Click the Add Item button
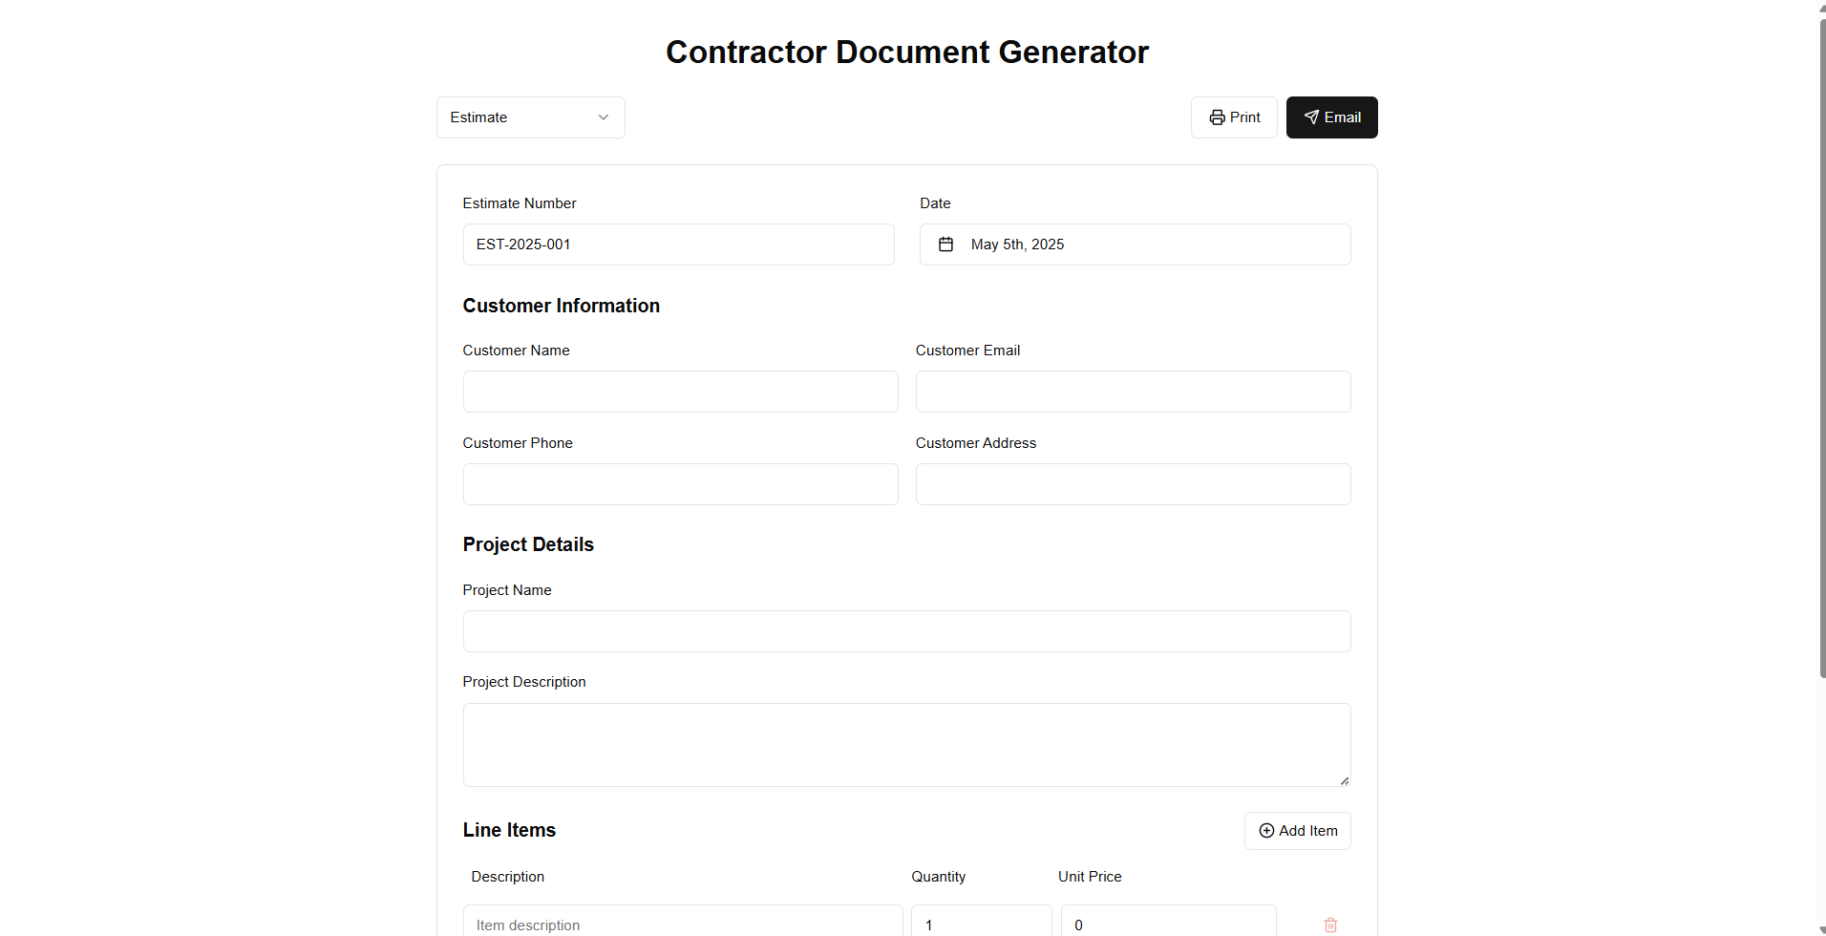The image size is (1826, 936). (1297, 830)
